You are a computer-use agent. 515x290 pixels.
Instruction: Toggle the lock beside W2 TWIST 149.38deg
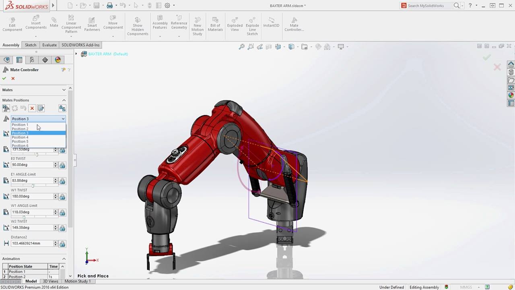pos(62,228)
